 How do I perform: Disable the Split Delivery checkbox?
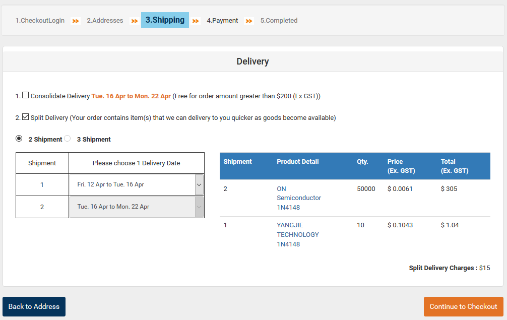coord(26,116)
